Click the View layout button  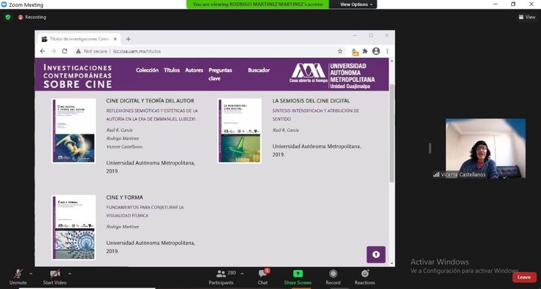527,17
